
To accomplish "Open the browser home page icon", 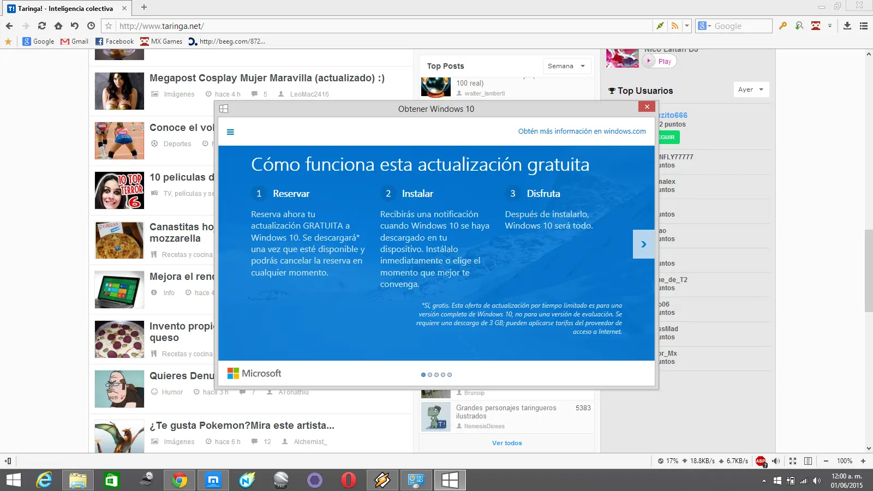I will tap(58, 26).
